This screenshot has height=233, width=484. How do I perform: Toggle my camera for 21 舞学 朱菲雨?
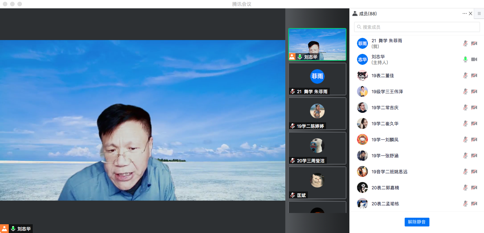tap(474, 43)
